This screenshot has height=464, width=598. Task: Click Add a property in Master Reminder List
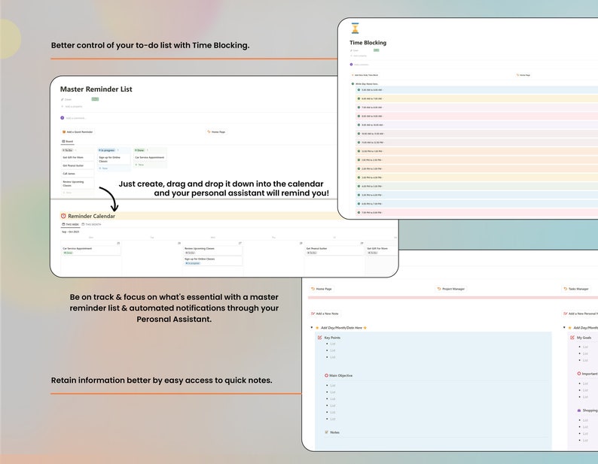[72, 106]
